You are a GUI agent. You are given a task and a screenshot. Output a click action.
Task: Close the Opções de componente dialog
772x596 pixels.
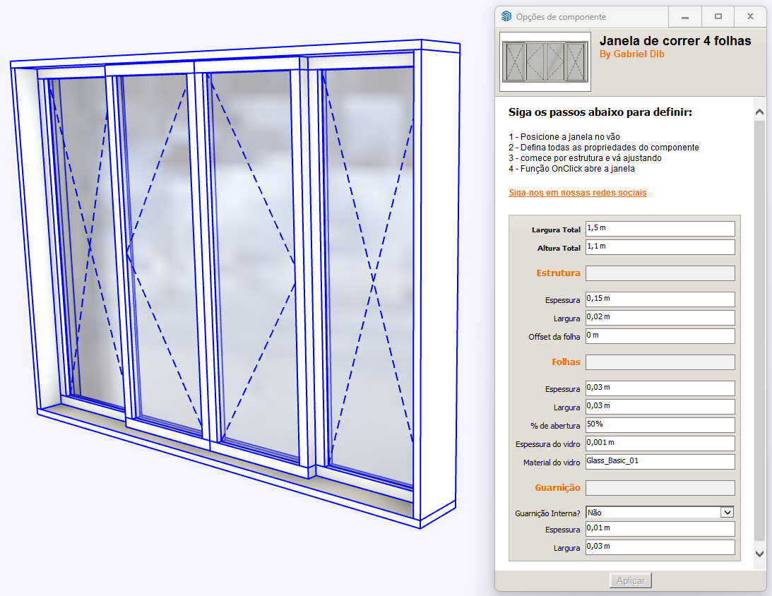point(750,17)
